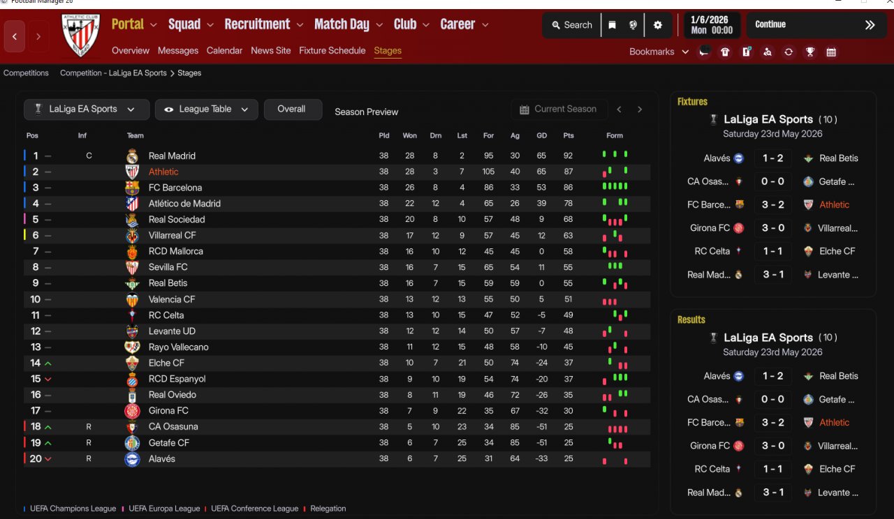
Task: Click the scouting magnifier shortcut icon
Action: (768, 52)
